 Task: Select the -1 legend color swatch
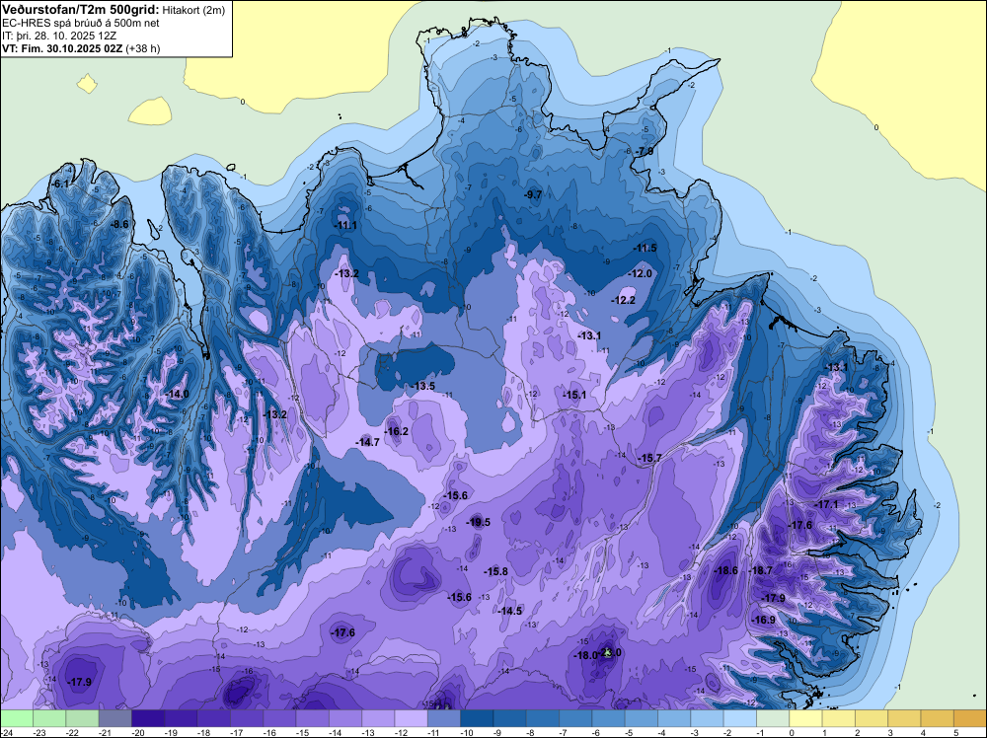coord(773,718)
